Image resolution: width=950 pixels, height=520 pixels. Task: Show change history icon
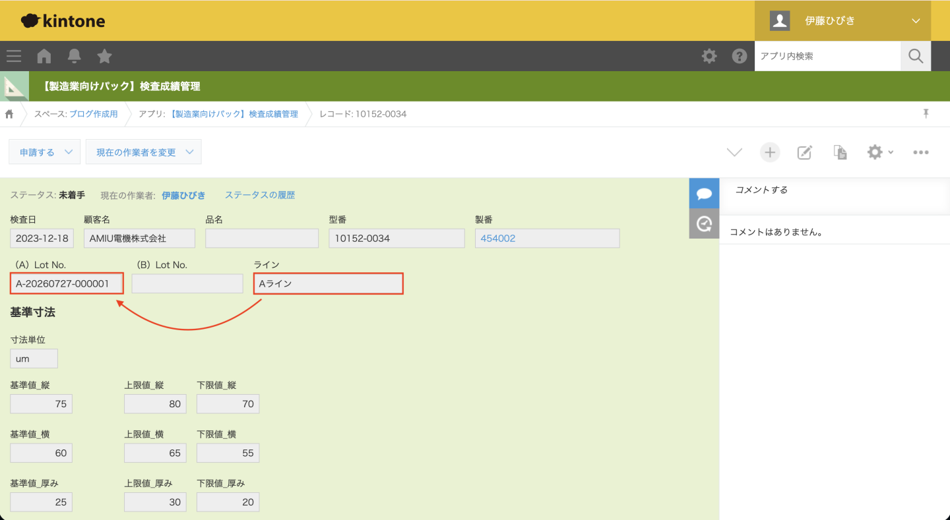click(x=704, y=223)
